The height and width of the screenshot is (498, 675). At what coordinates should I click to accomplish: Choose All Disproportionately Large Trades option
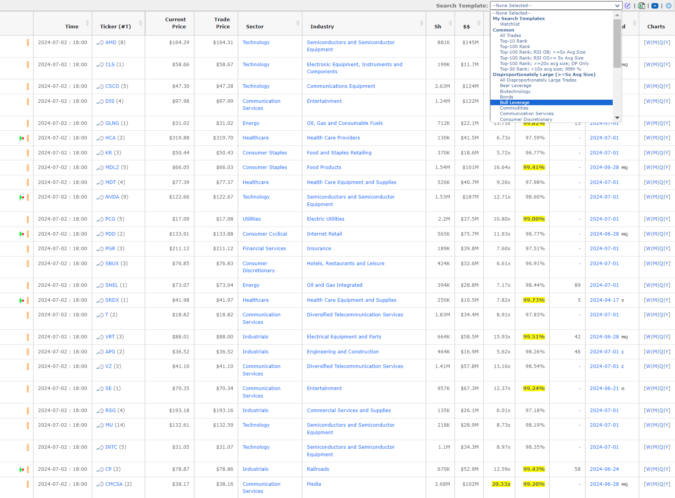pos(551,80)
